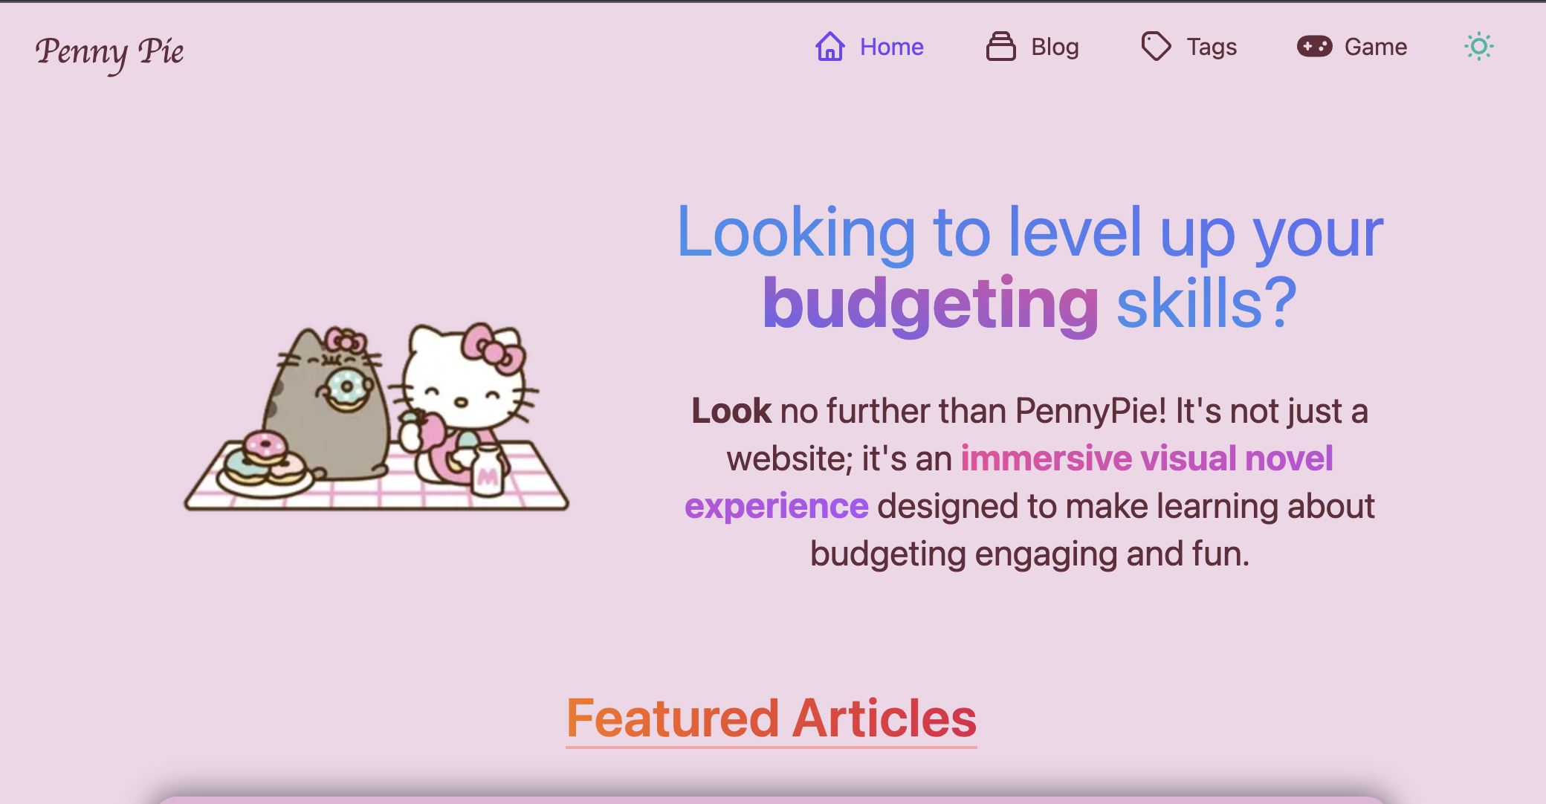Click the tag-shaped icon beside Tags
Image resolution: width=1546 pixels, height=804 pixels.
(x=1156, y=47)
